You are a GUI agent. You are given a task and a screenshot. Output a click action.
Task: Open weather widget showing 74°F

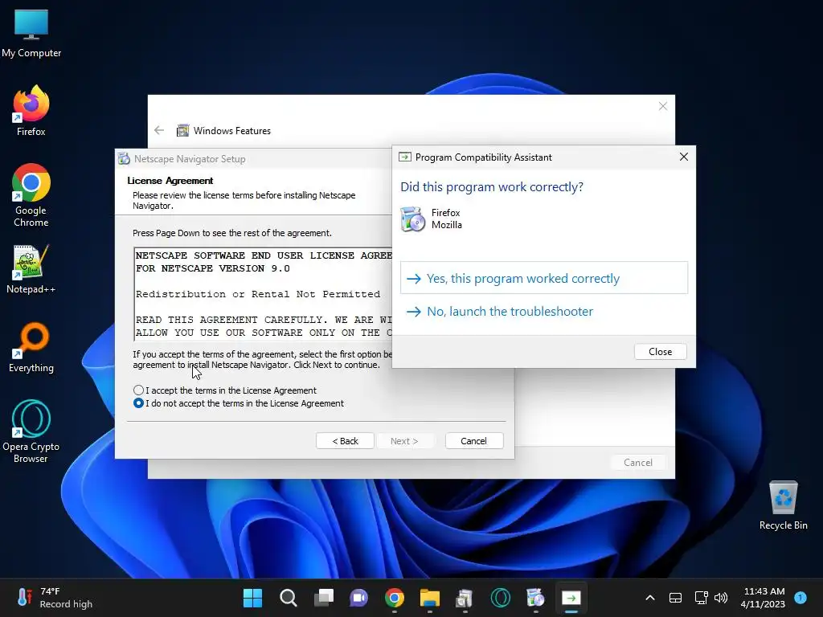(x=55, y=598)
